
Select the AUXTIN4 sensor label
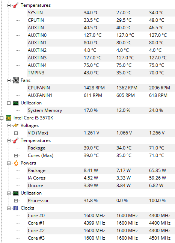tap(37, 65)
